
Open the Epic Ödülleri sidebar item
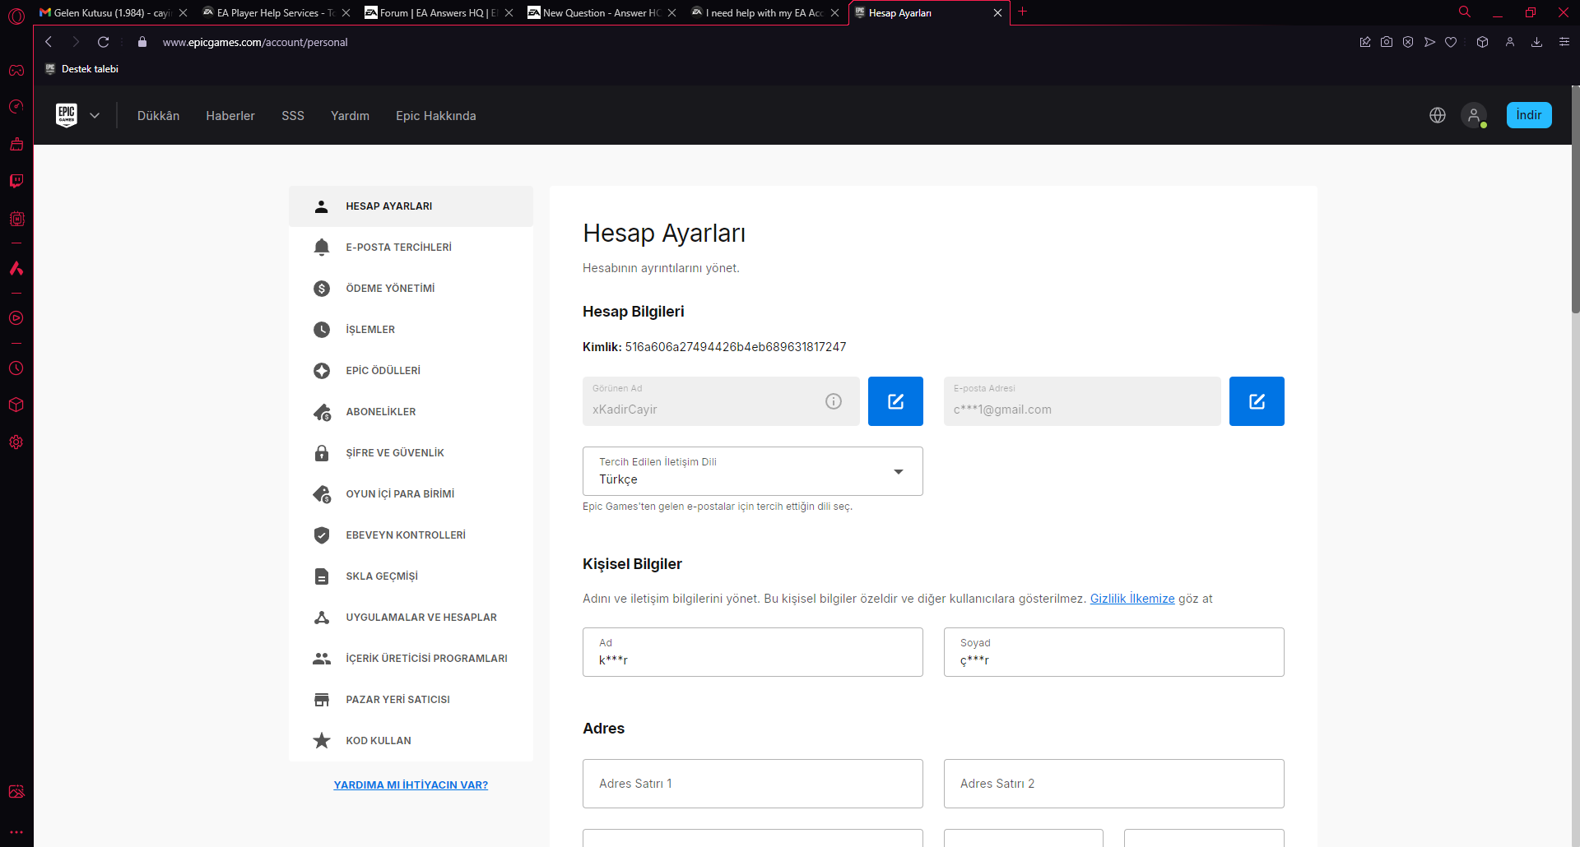(x=383, y=371)
